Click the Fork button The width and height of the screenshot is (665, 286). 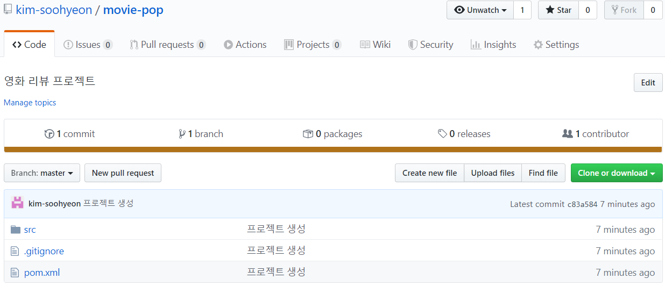coord(624,10)
